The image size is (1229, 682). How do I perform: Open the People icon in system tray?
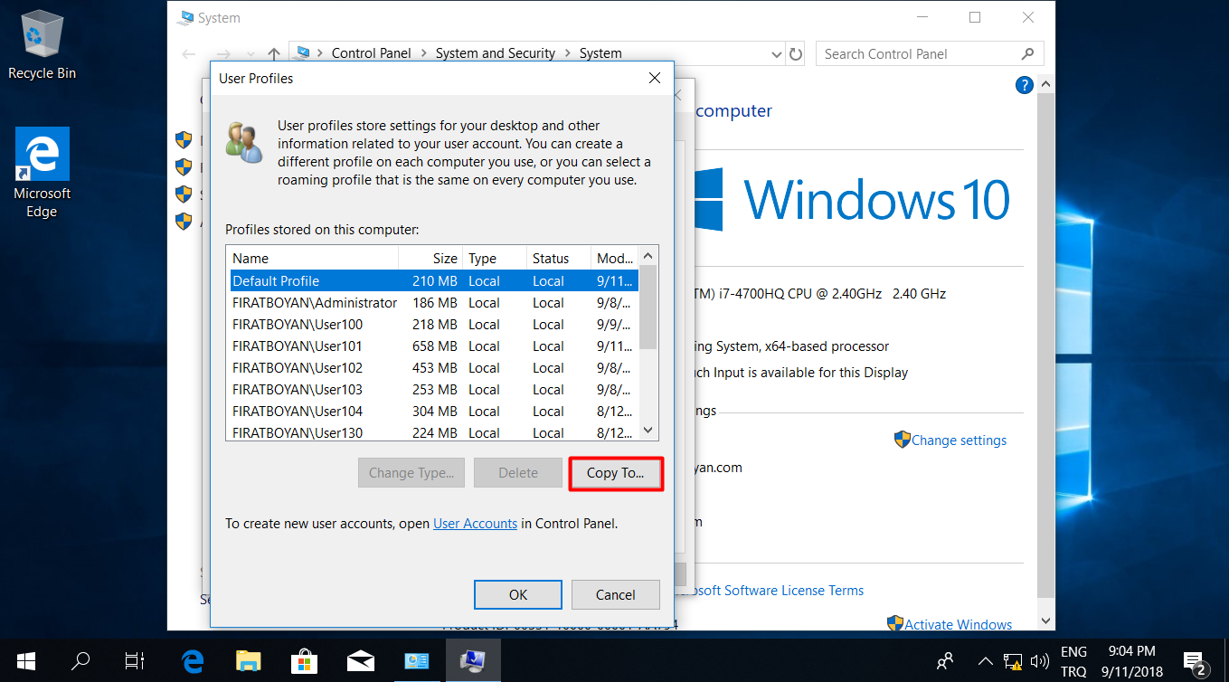(x=945, y=660)
